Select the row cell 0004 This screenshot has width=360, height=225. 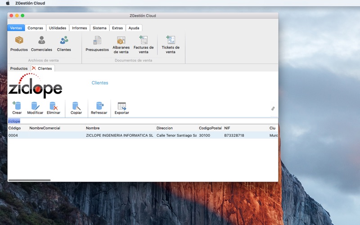[x=13, y=135]
